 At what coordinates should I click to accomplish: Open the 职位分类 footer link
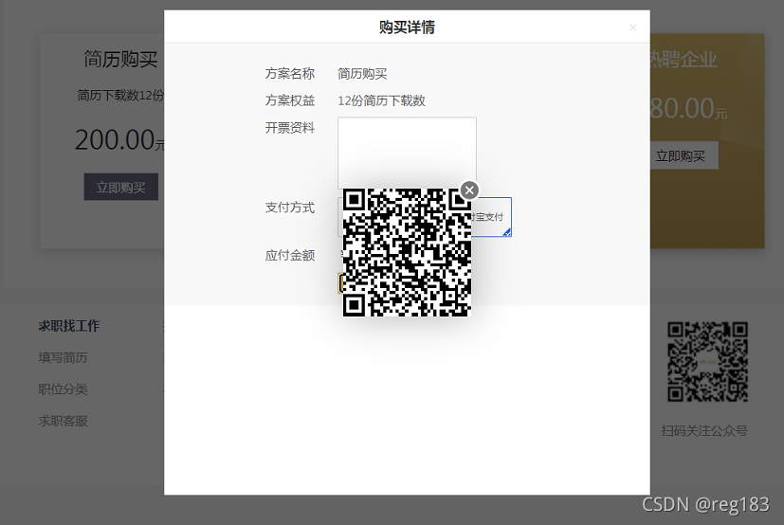(63, 389)
